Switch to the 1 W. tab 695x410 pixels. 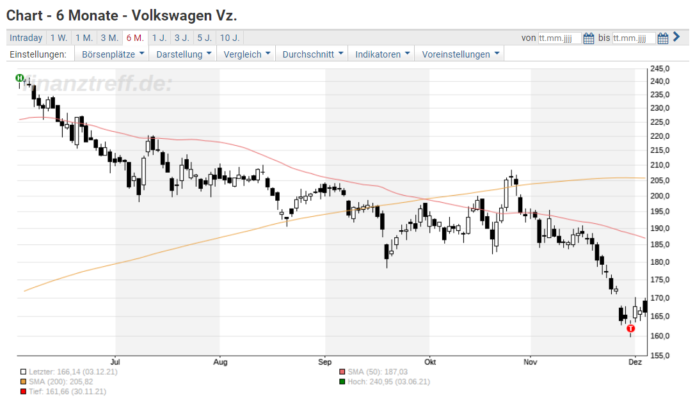coord(59,38)
